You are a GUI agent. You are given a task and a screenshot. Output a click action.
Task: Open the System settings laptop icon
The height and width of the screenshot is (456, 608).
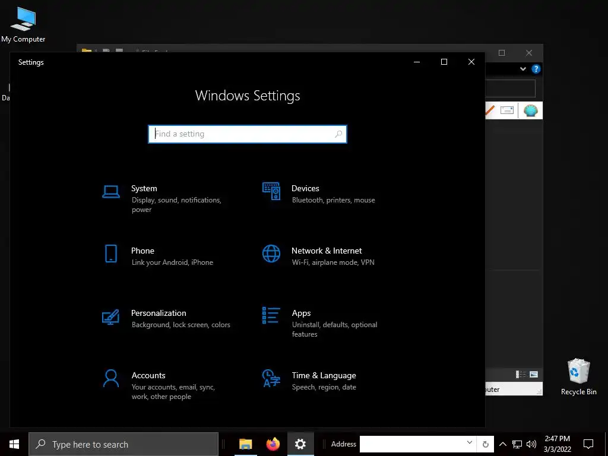(111, 192)
